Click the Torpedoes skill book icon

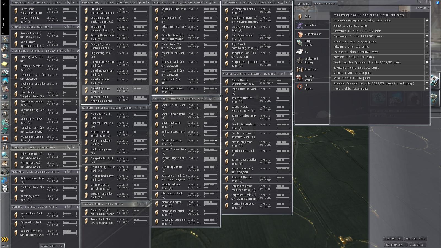coord(227,197)
